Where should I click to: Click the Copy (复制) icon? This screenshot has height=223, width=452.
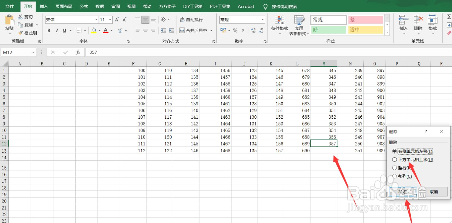click(20, 24)
